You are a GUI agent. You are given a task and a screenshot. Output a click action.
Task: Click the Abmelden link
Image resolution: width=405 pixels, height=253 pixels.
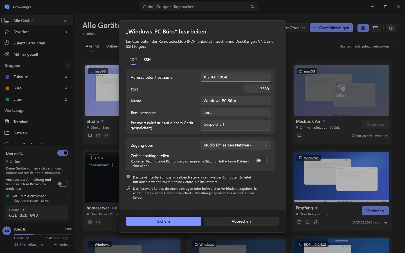[x=62, y=245]
